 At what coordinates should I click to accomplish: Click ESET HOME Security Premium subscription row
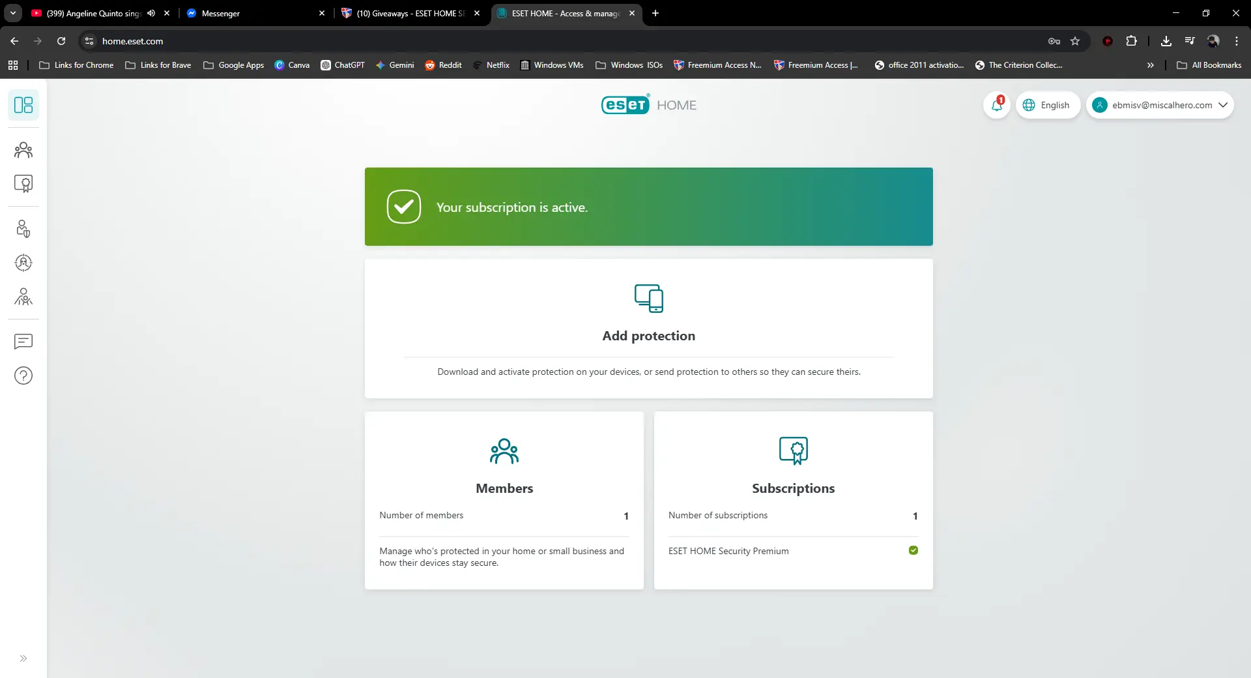pos(794,551)
